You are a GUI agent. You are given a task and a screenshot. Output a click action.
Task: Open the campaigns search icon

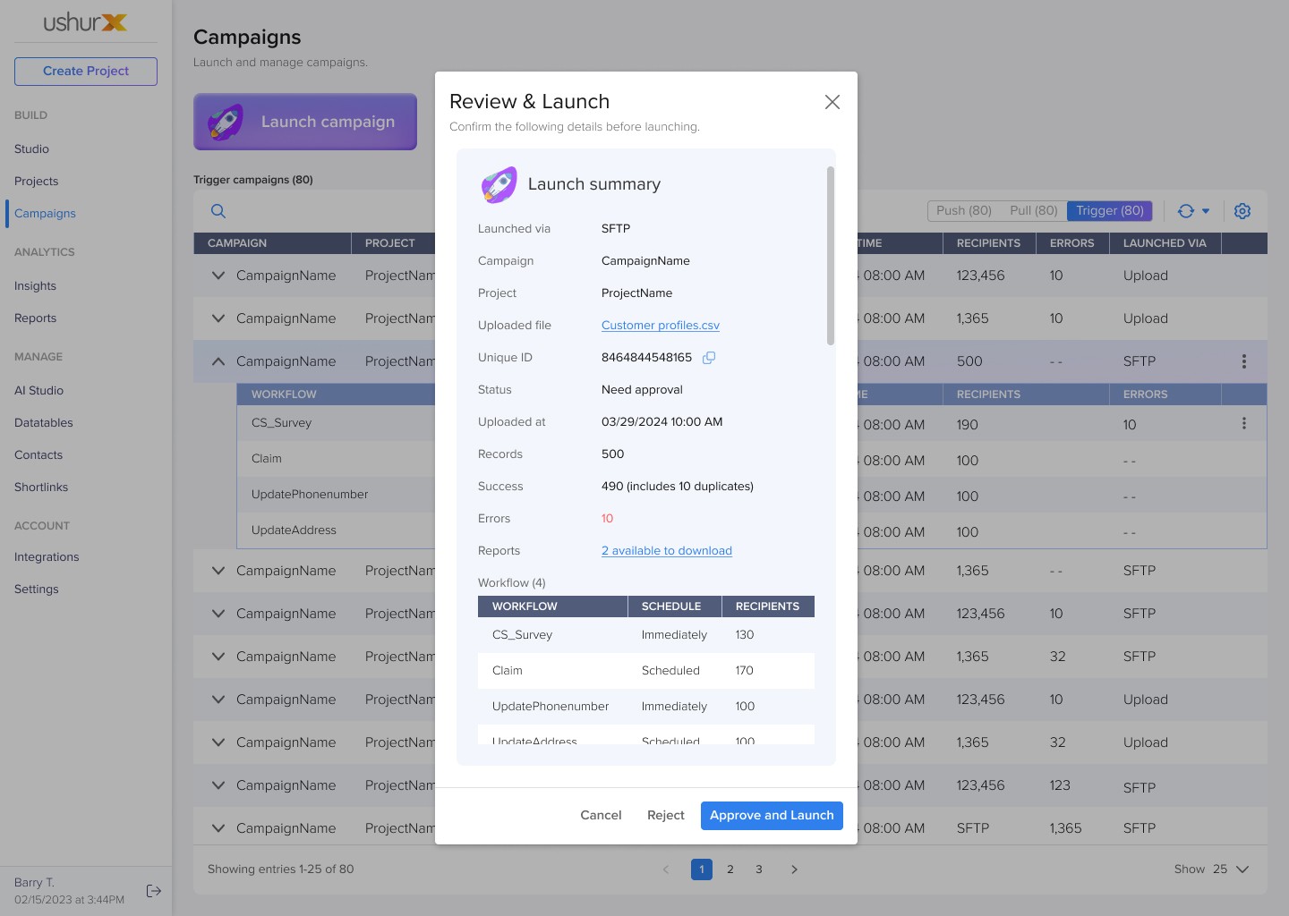tap(218, 211)
